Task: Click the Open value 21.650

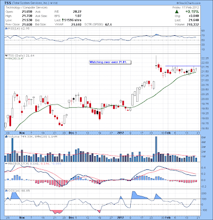Action: click(27, 12)
